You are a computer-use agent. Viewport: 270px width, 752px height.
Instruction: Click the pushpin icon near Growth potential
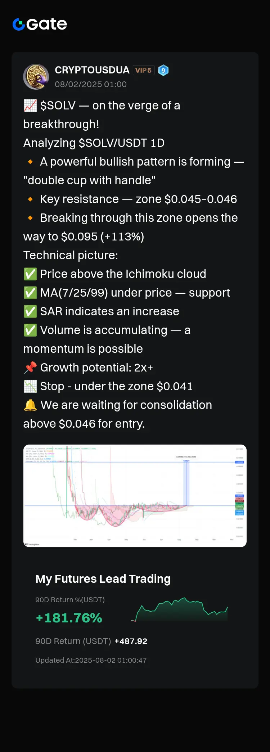[x=30, y=368]
